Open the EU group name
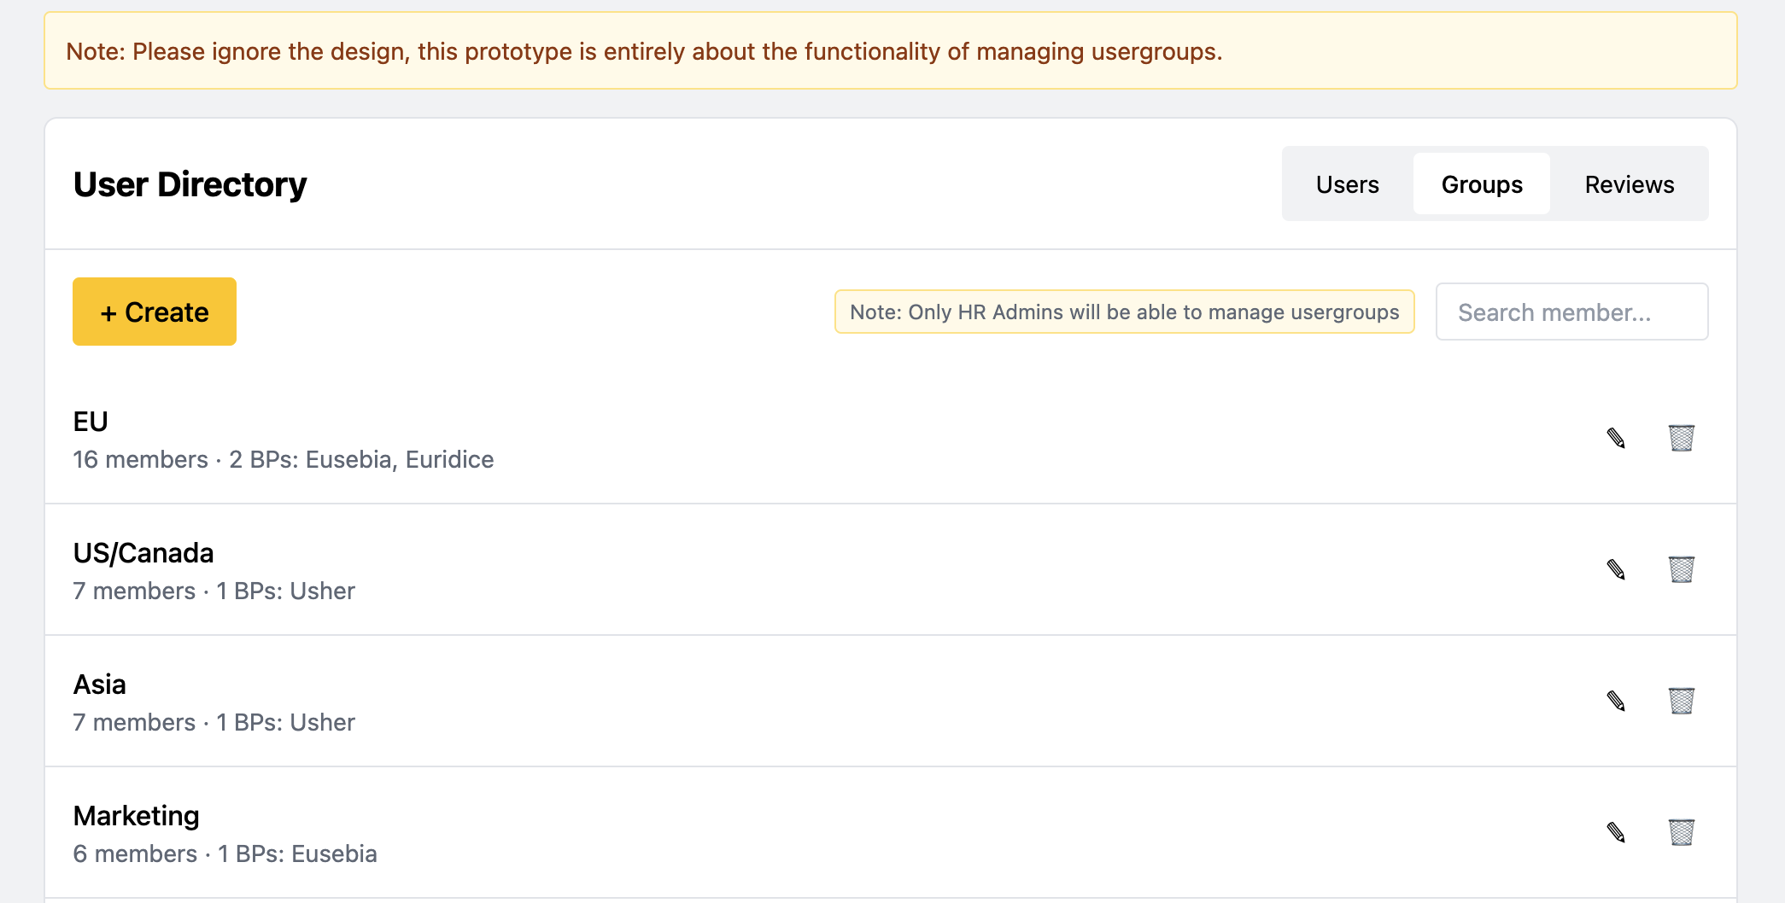 click(91, 422)
